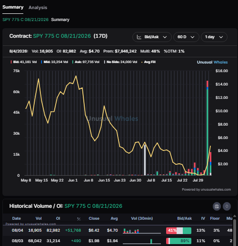Click the Unusual Whales logo link above chart
The image size is (238, 246).
pyautogui.click(x=212, y=62)
